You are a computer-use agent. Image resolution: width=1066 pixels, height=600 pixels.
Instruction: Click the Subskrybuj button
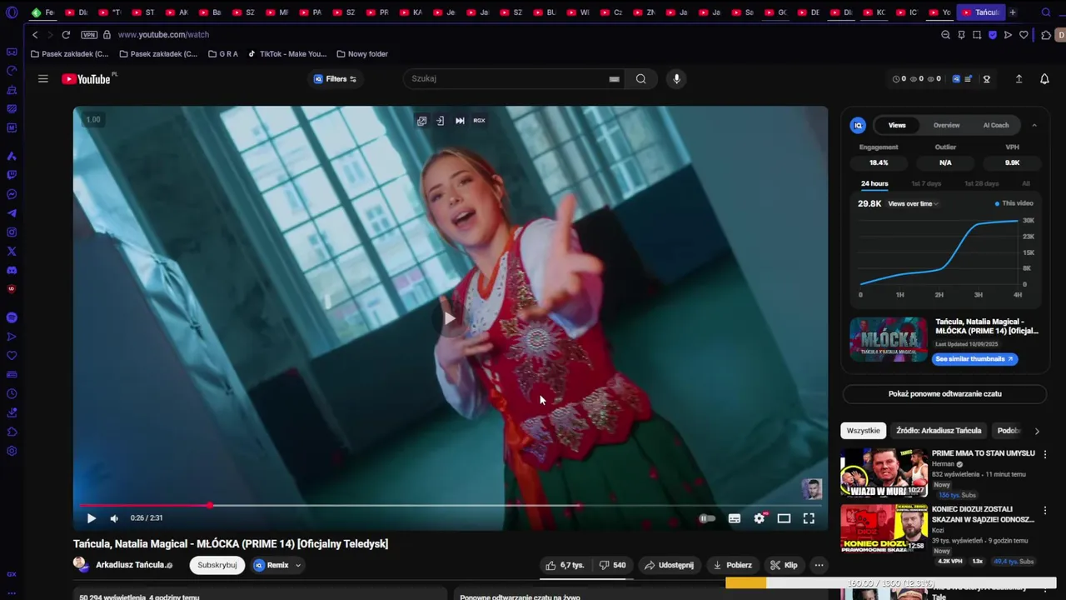click(x=217, y=565)
